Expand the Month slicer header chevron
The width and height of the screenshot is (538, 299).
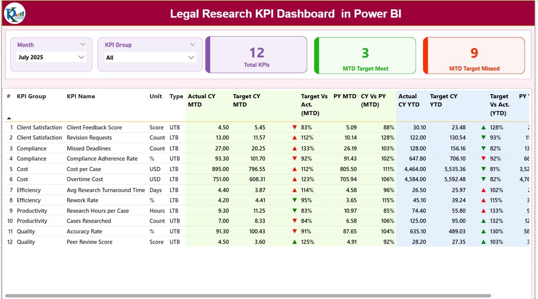pyautogui.click(x=83, y=45)
